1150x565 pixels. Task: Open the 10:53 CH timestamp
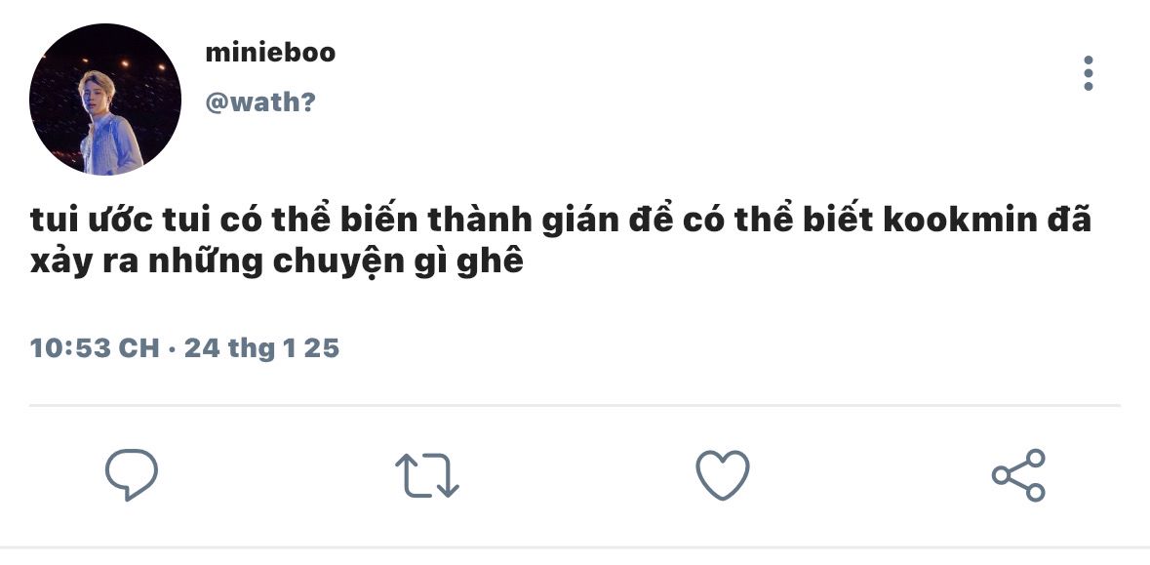pos(95,347)
